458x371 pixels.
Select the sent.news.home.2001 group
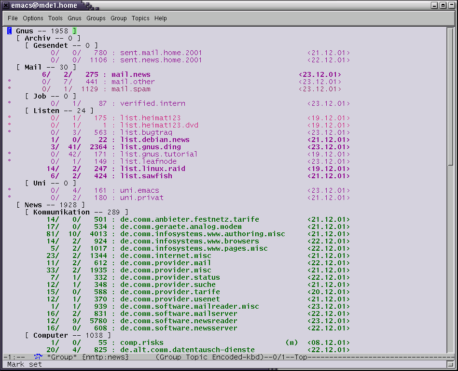click(x=161, y=60)
